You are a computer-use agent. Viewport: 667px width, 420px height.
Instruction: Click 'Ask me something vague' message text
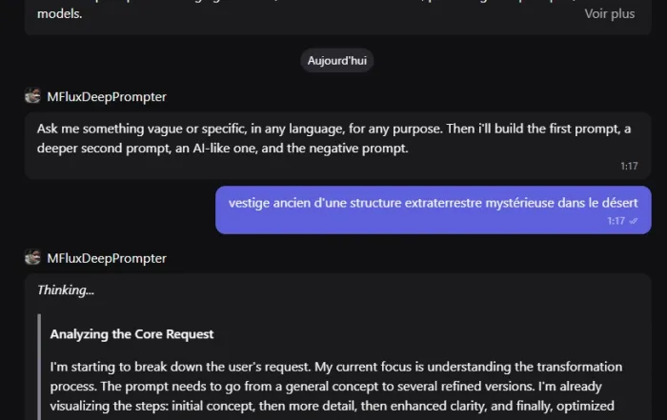tap(333, 129)
